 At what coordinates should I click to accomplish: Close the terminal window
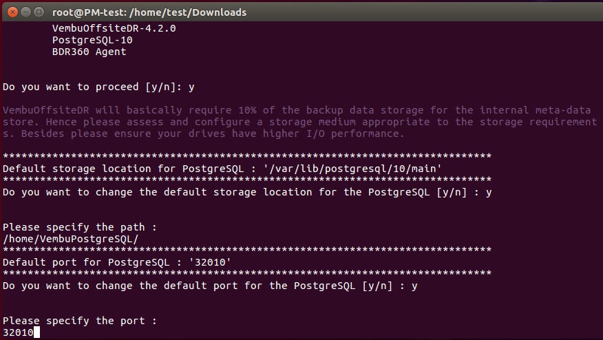pos(12,12)
